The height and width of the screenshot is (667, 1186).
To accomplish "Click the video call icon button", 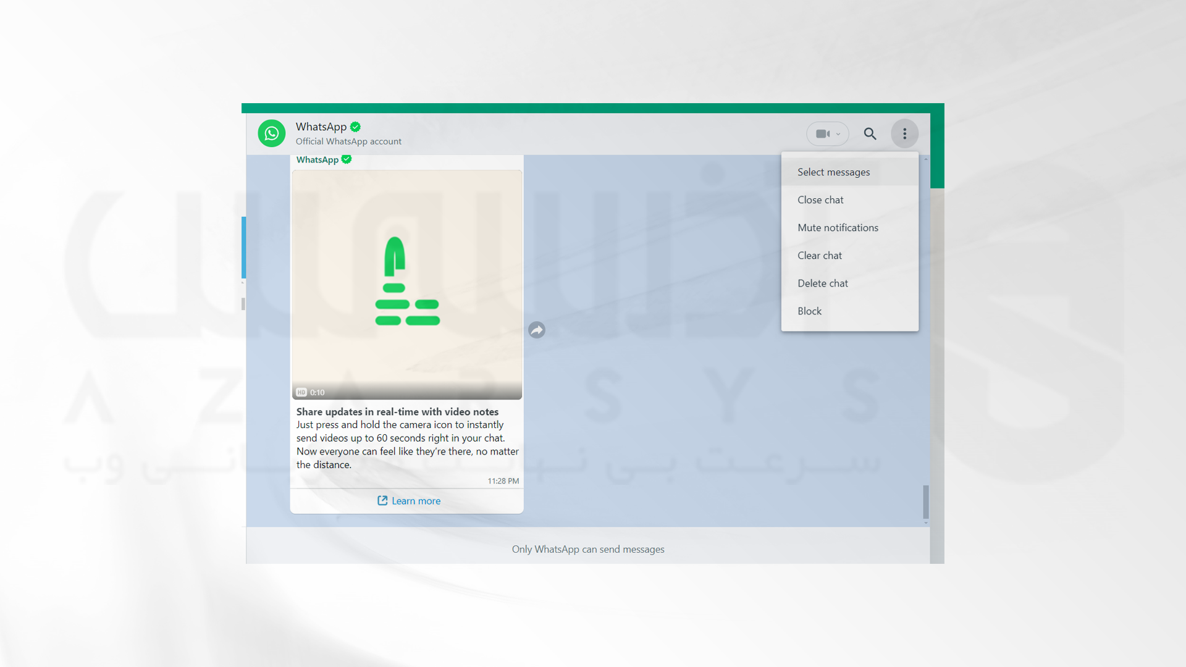I will [x=822, y=133].
